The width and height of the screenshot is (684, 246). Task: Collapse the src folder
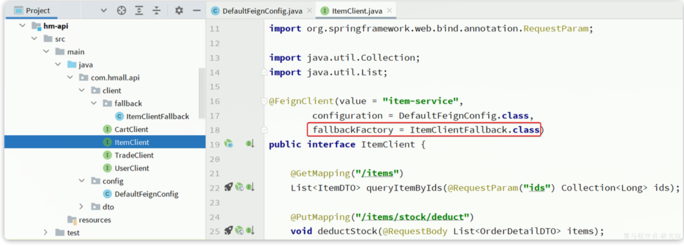tap(34, 39)
